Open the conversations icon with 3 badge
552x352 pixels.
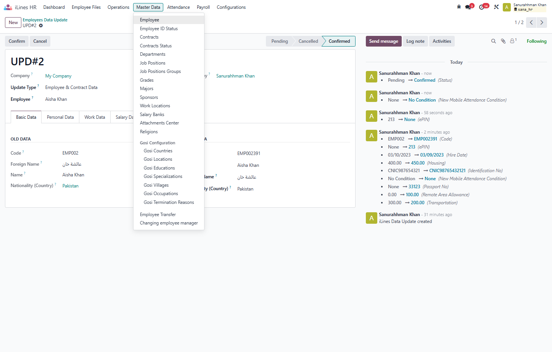pos(469,7)
